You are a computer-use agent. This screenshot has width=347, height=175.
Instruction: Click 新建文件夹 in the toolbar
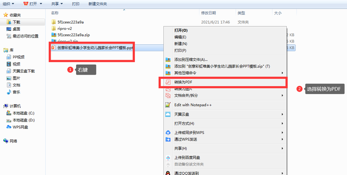click(x=97, y=4)
